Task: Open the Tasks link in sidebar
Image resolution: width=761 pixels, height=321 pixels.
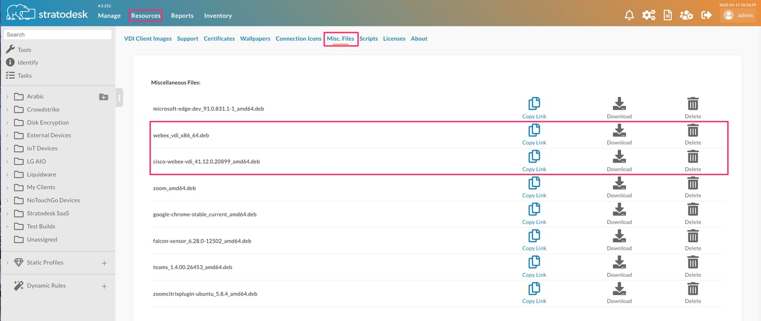Action: [x=24, y=76]
